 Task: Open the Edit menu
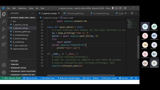14,8
